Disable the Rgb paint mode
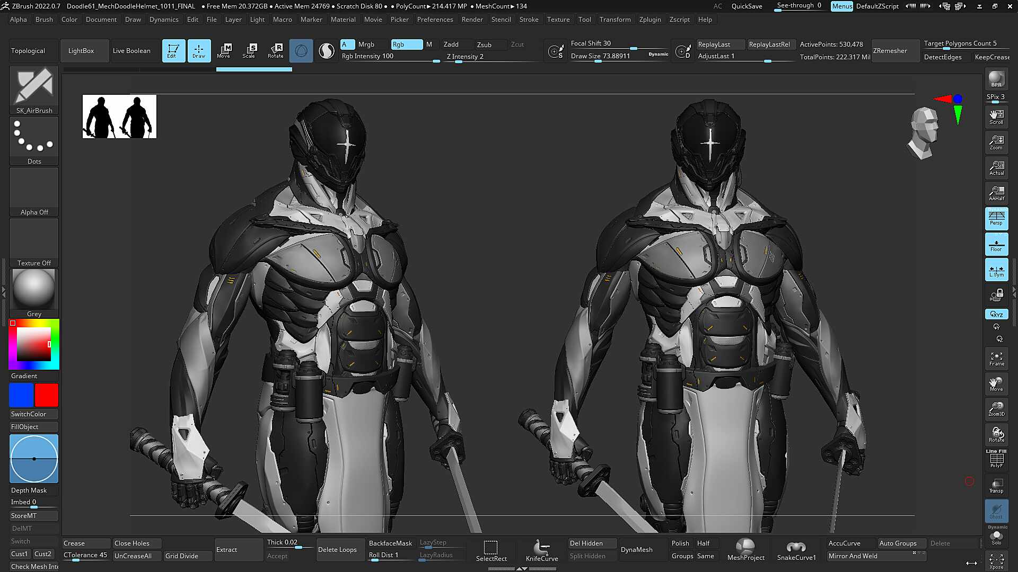 (x=407, y=44)
